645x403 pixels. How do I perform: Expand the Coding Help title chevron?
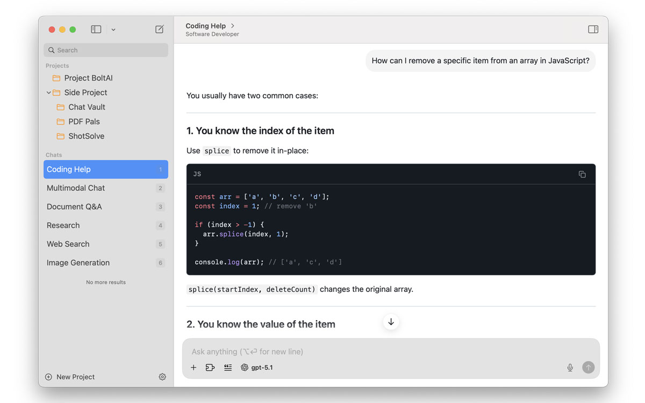233,26
